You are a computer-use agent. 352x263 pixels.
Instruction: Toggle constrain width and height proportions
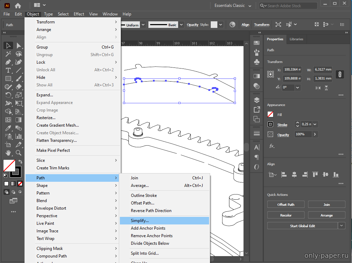tap(340, 74)
